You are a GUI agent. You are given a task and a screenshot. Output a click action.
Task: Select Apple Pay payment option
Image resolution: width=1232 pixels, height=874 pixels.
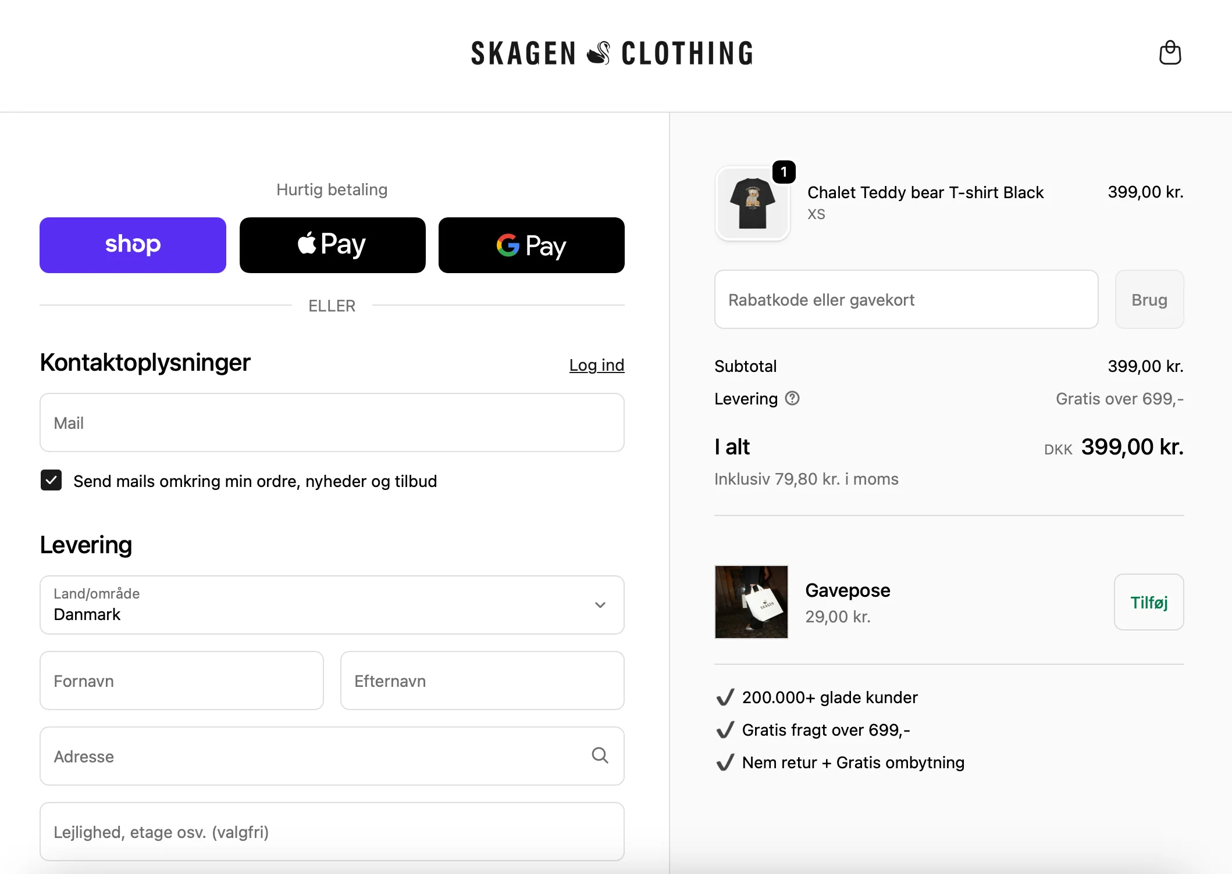[332, 245]
